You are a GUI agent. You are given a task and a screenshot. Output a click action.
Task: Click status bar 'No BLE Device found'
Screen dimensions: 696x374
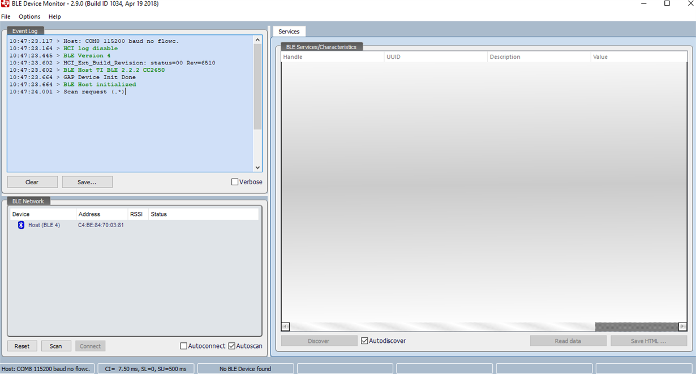tap(246, 369)
